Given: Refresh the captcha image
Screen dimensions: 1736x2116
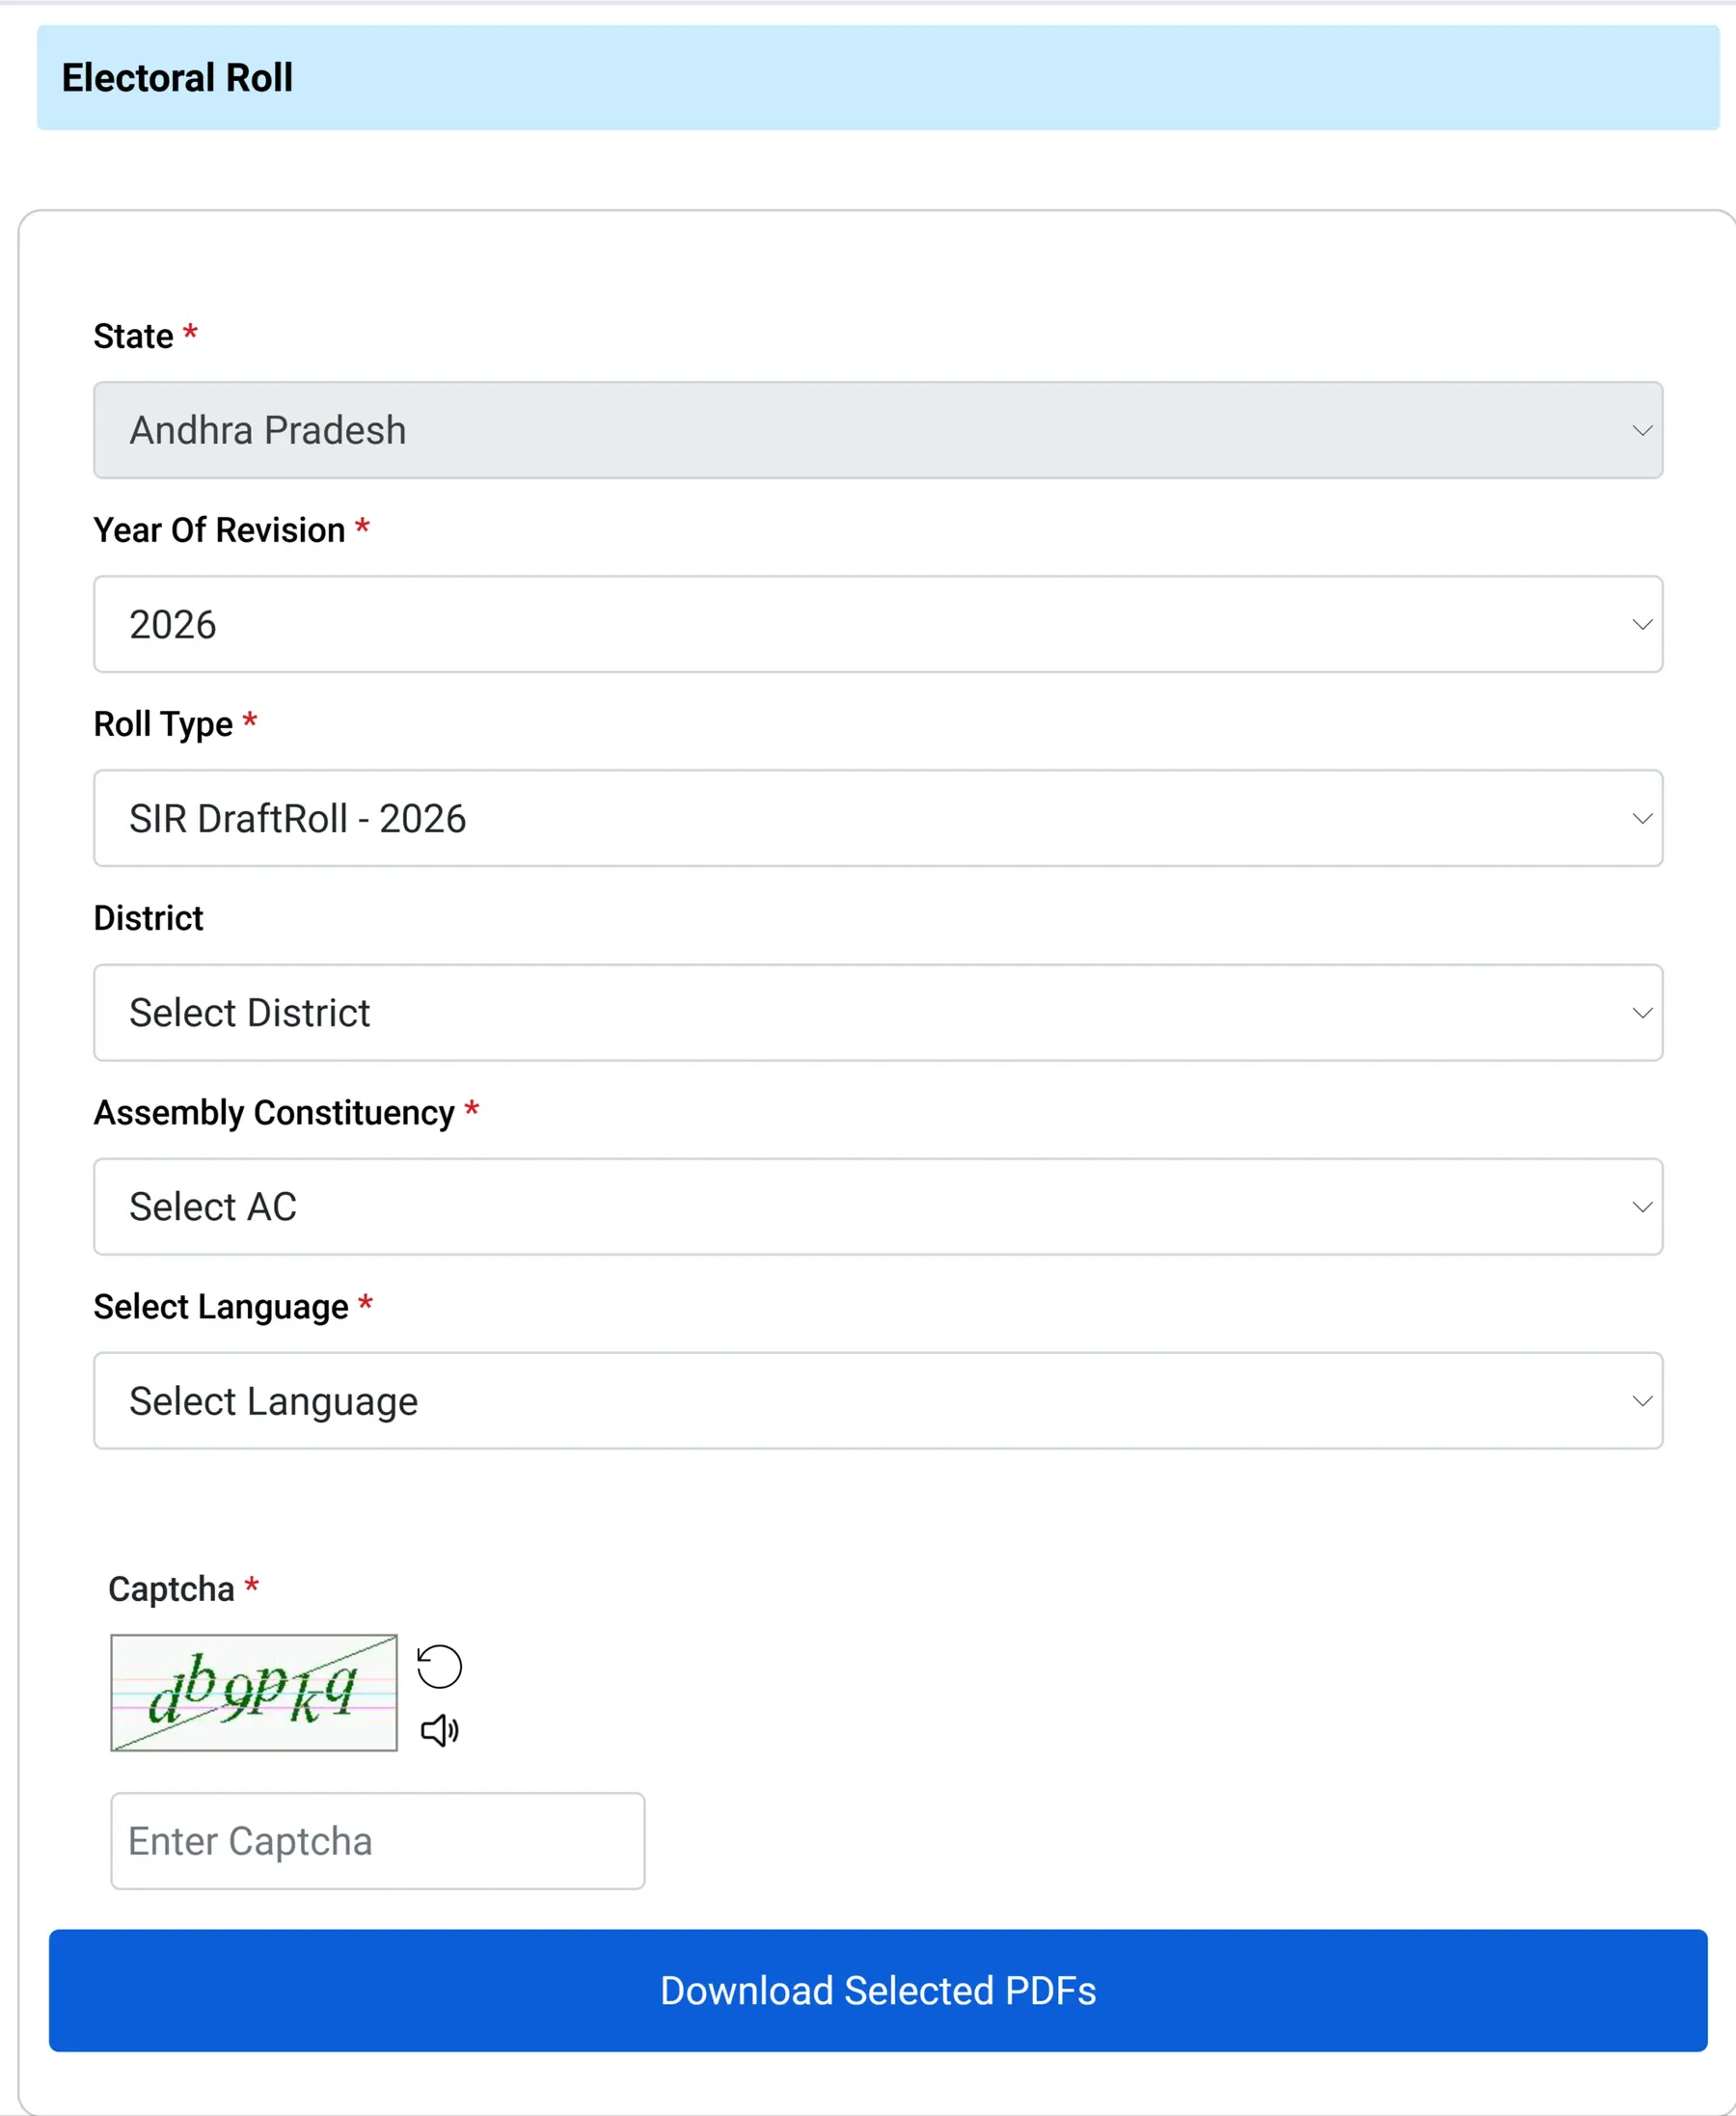Looking at the screenshot, I should 439,1666.
